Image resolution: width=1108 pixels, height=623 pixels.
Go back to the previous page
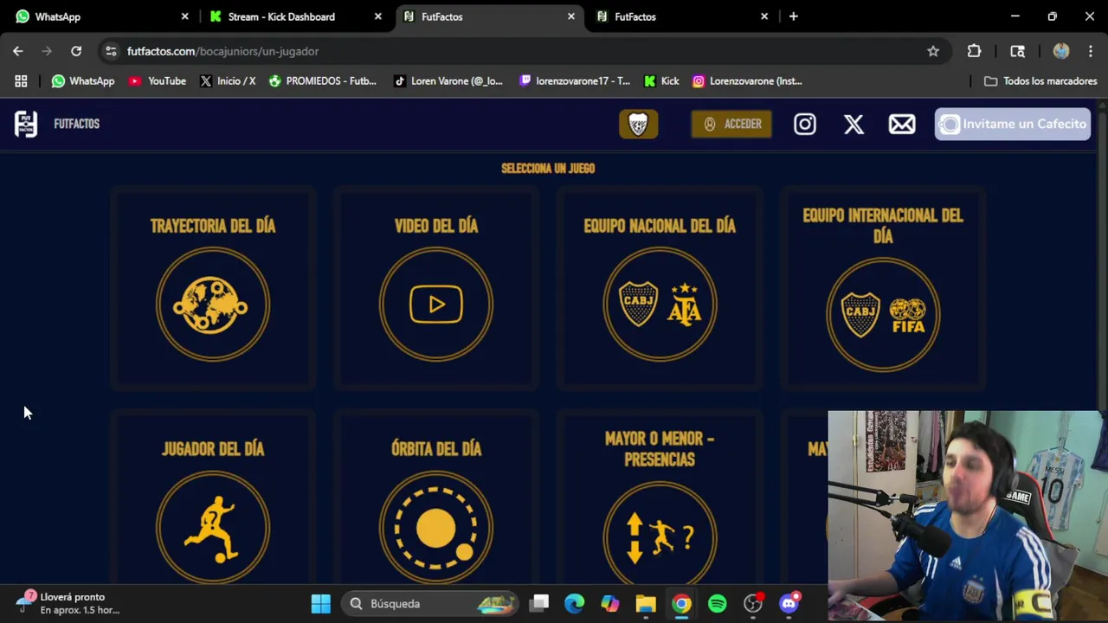[18, 51]
